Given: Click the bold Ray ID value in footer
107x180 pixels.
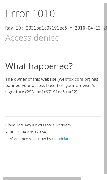Looking at the screenshot, I should click(54, 125).
